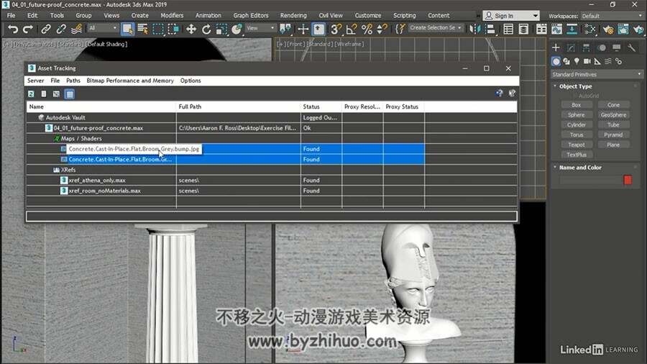Click the Undo arrow in main toolbar
The height and width of the screenshot is (364, 647).
pos(13,29)
